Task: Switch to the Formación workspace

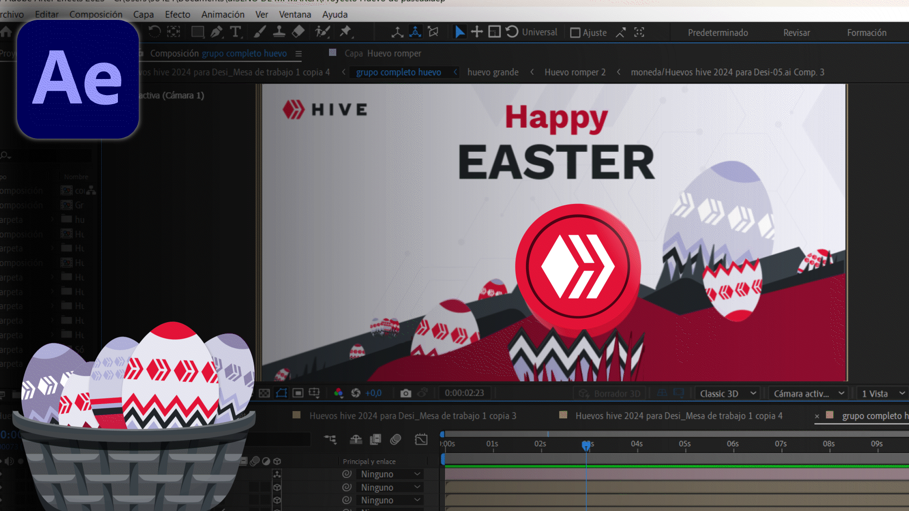Action: pos(866,33)
